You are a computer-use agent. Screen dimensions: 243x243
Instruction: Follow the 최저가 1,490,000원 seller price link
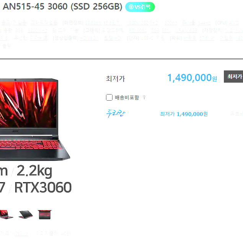coord(184,114)
